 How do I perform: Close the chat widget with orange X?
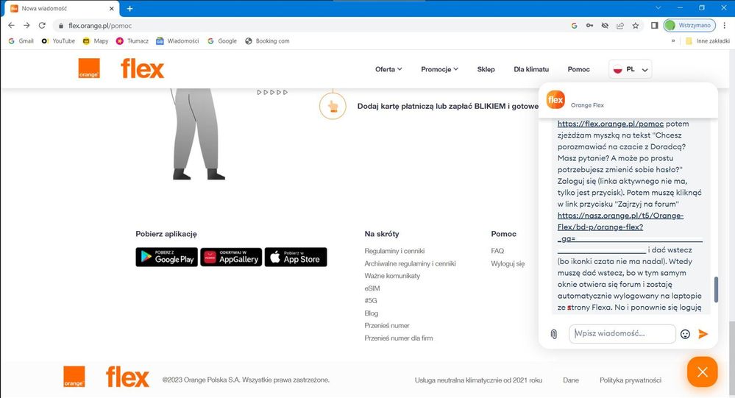702,372
